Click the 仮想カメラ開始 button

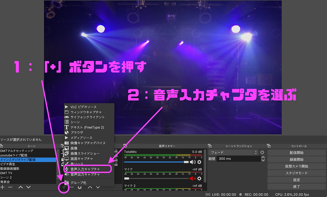297,166
